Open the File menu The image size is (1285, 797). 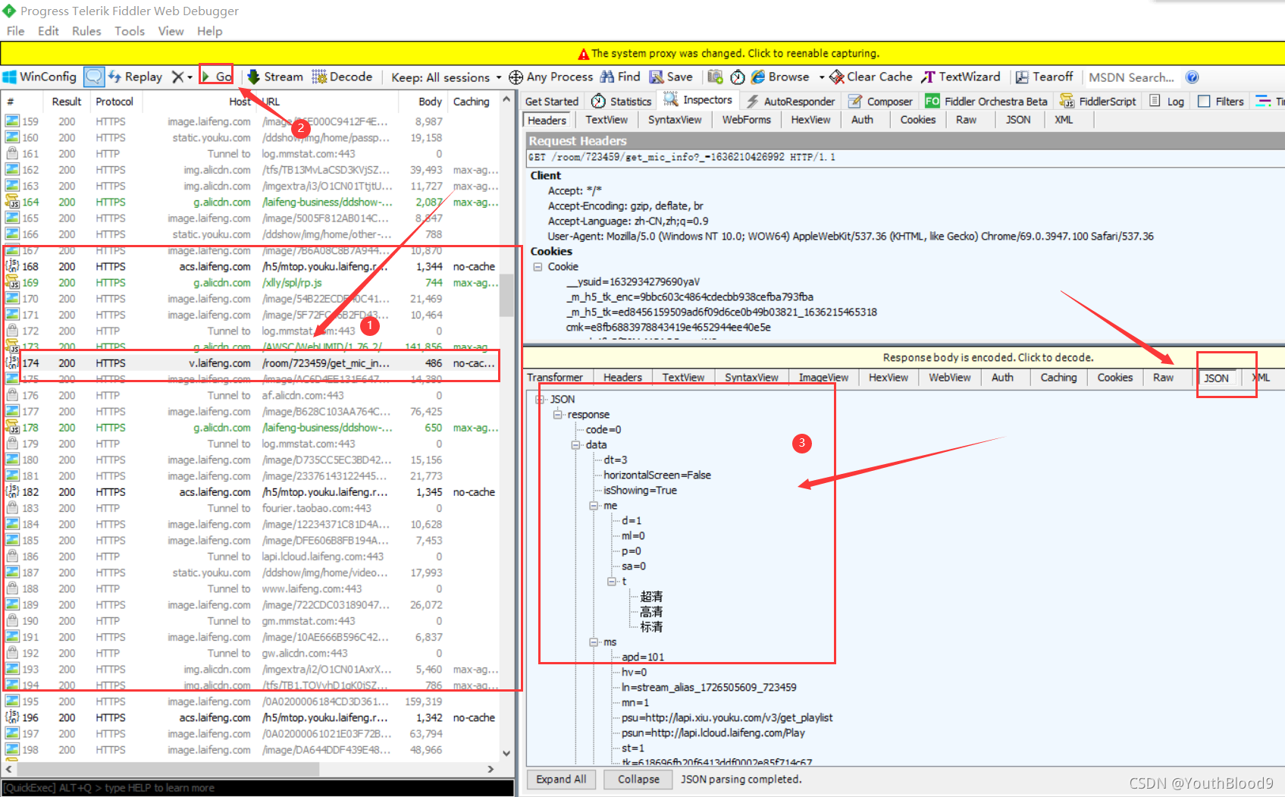coord(15,31)
